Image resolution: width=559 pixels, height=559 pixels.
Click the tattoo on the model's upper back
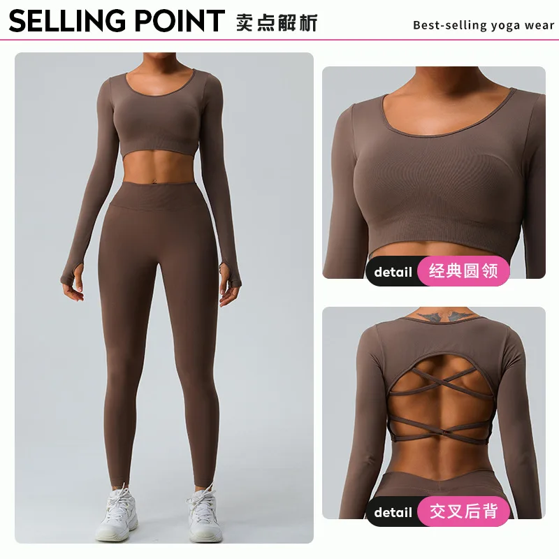tap(441, 316)
